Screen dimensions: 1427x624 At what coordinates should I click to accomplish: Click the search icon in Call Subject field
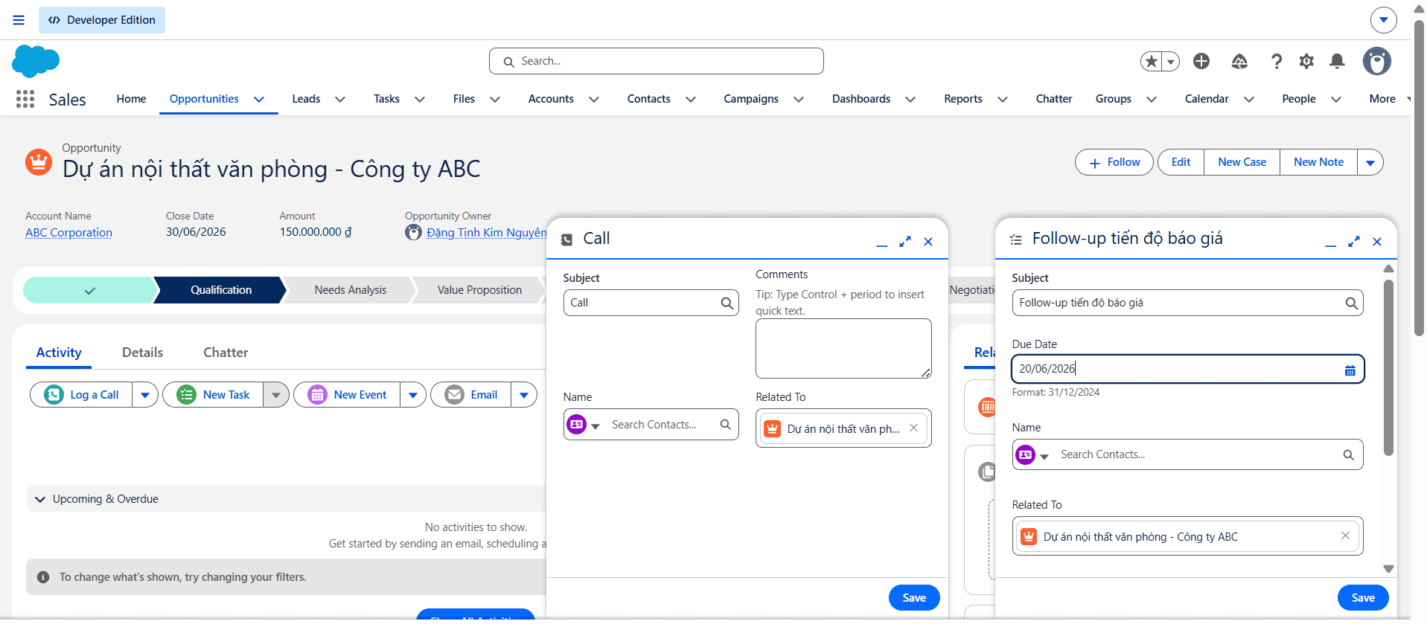click(727, 303)
